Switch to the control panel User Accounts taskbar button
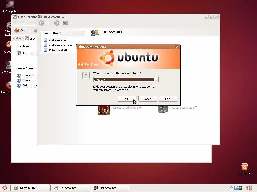 [x=70, y=188]
